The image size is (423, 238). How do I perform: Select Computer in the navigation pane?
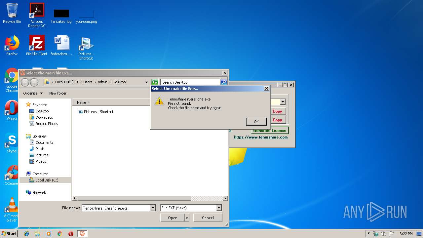click(x=40, y=174)
